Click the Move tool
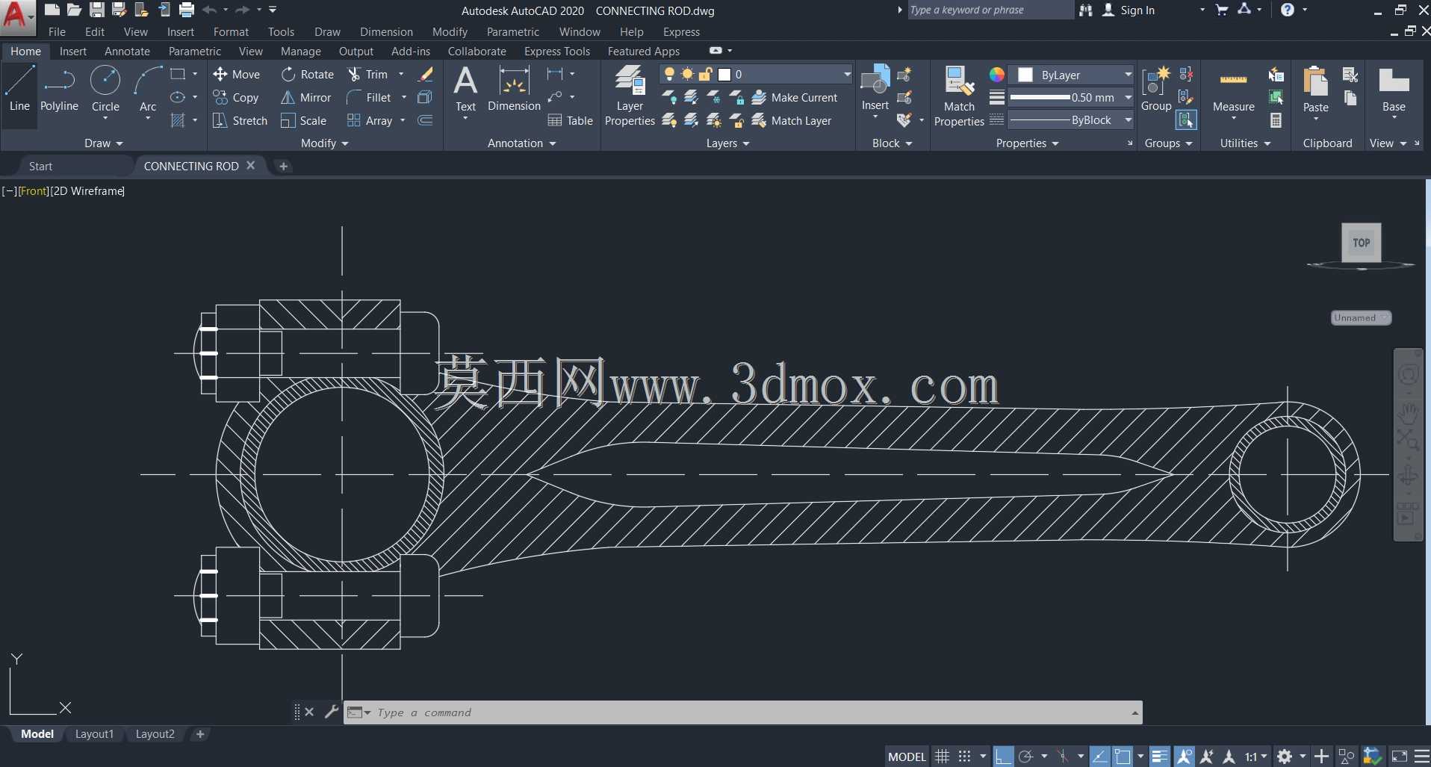Screen dimensions: 1431x767 click(237, 74)
